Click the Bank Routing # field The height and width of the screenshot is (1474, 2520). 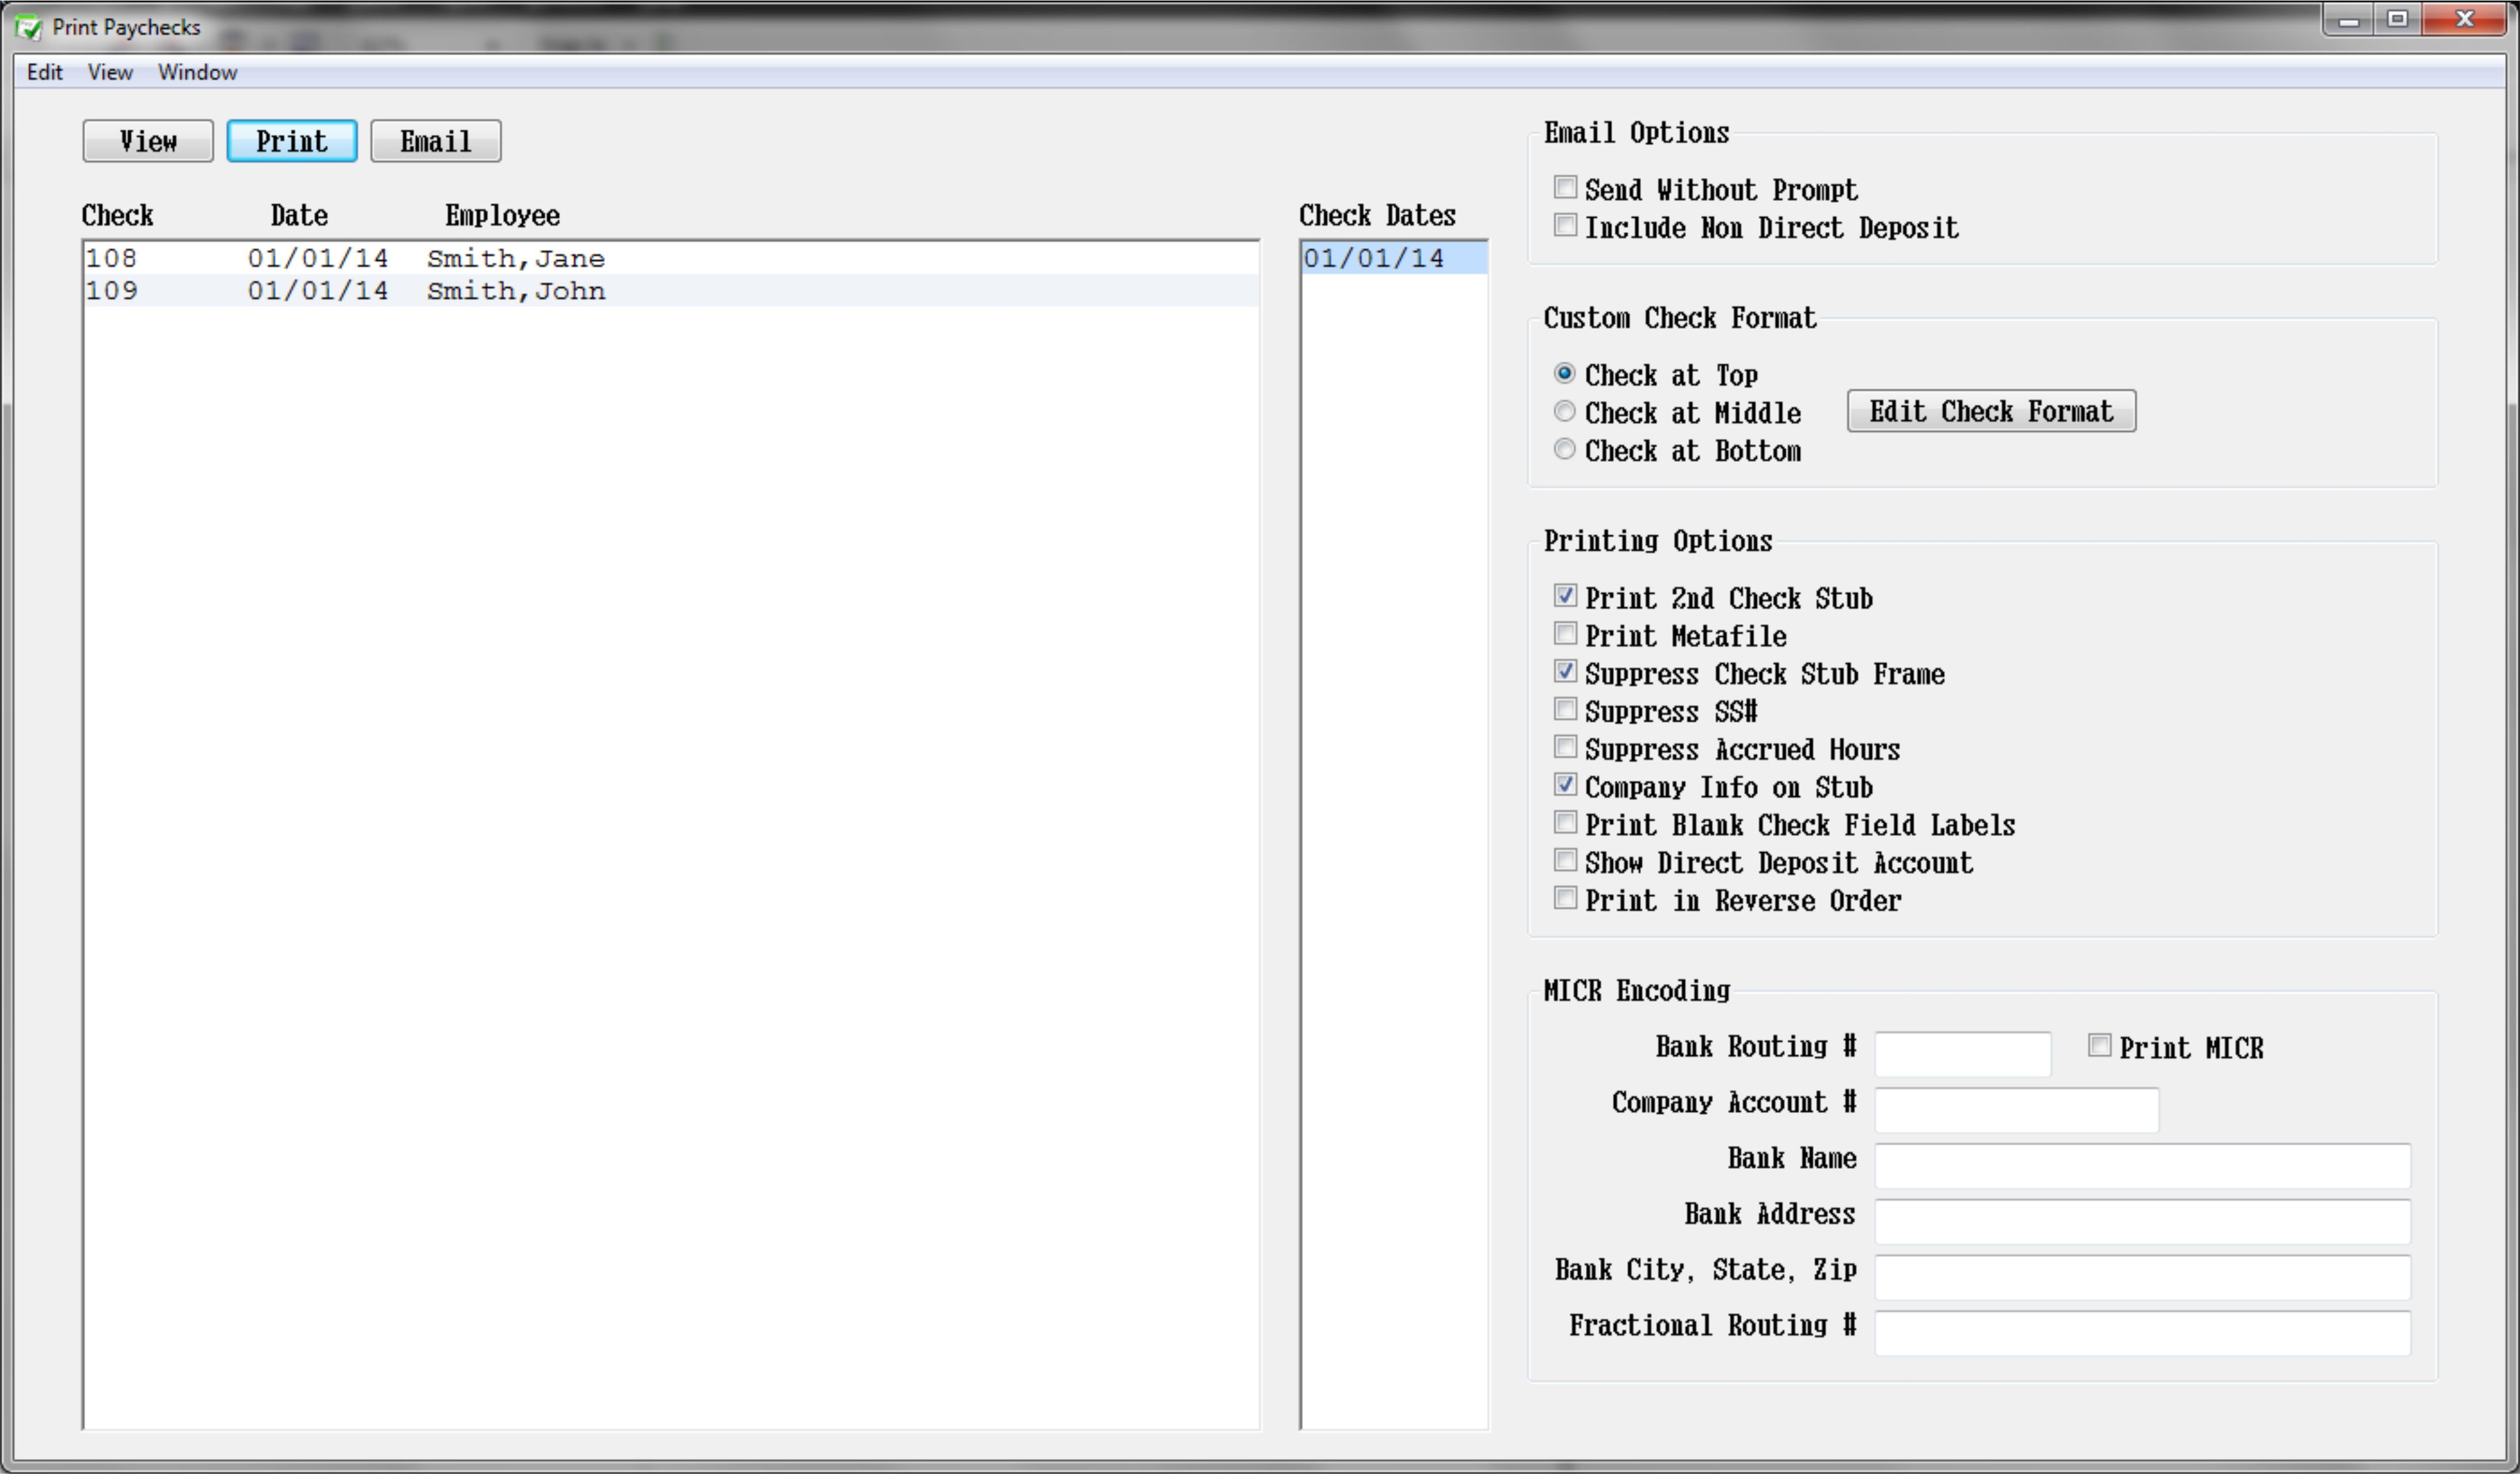(x=1962, y=1054)
